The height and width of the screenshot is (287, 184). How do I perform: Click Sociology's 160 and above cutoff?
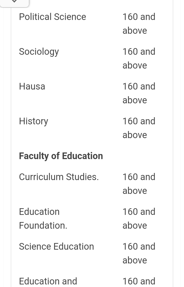(x=139, y=58)
